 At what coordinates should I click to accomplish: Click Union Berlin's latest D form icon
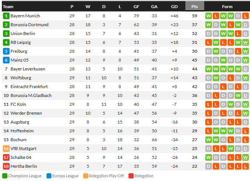click(245, 34)
